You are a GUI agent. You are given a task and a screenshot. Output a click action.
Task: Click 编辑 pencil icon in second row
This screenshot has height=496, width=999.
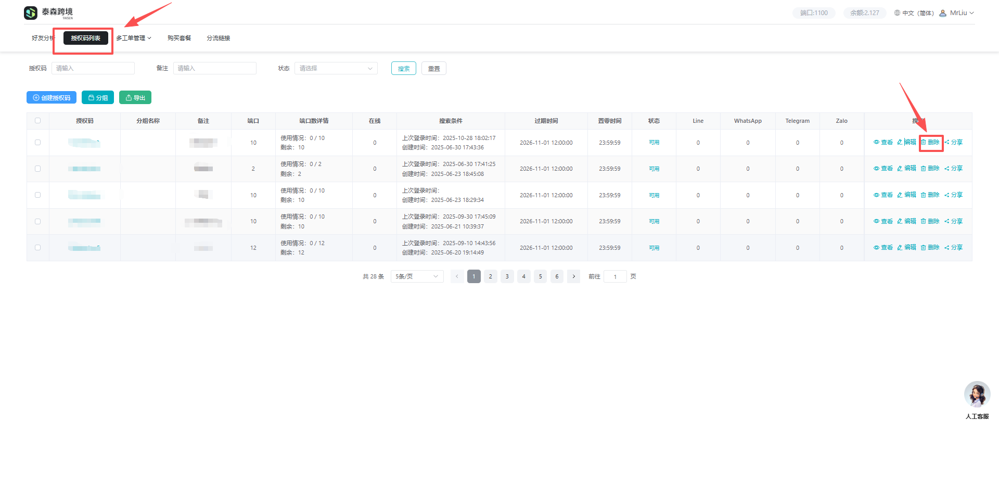click(900, 169)
